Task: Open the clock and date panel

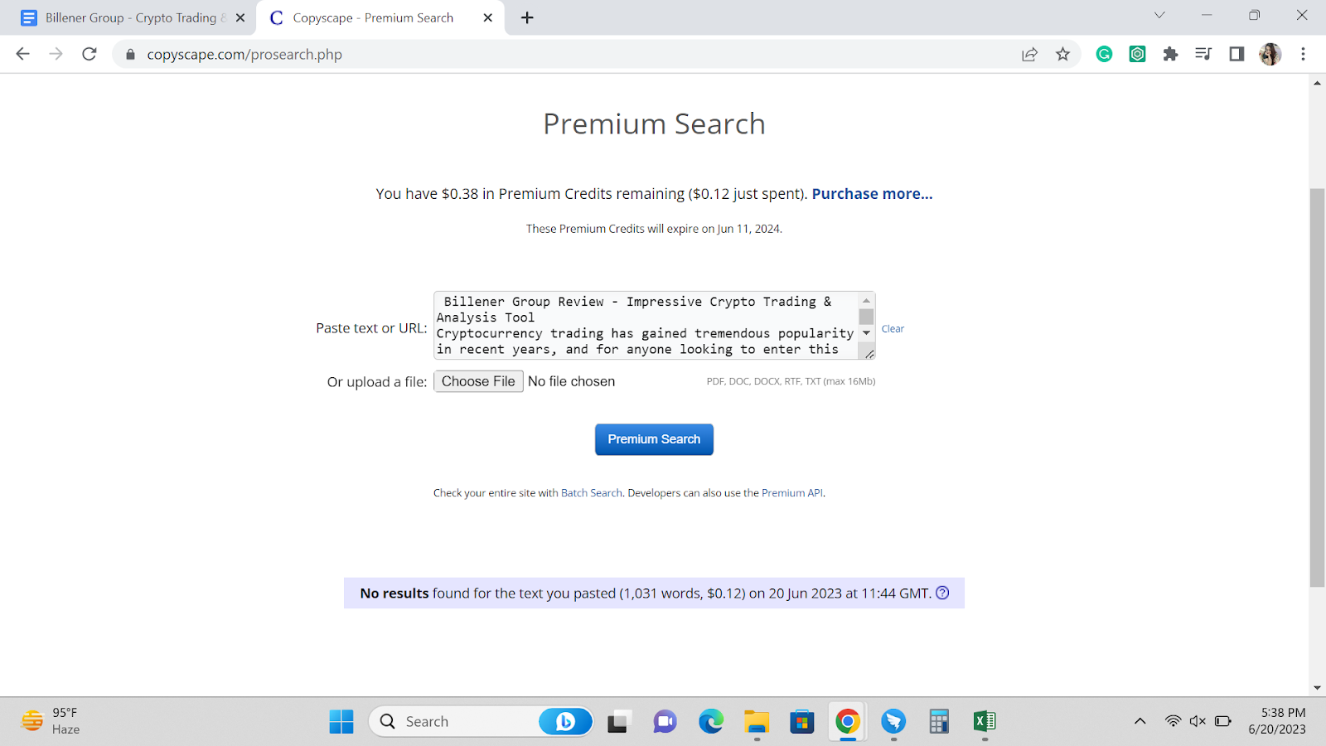Action: coord(1277,721)
